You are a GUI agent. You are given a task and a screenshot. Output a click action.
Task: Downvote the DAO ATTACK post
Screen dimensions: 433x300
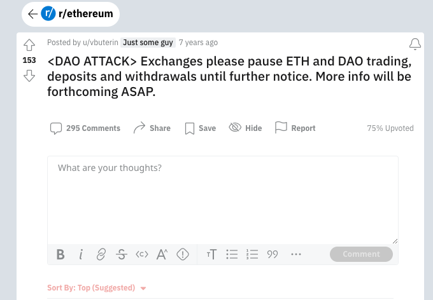pyautogui.click(x=29, y=76)
